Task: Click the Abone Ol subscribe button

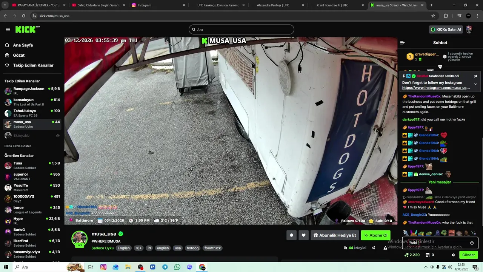Action: (x=375, y=235)
